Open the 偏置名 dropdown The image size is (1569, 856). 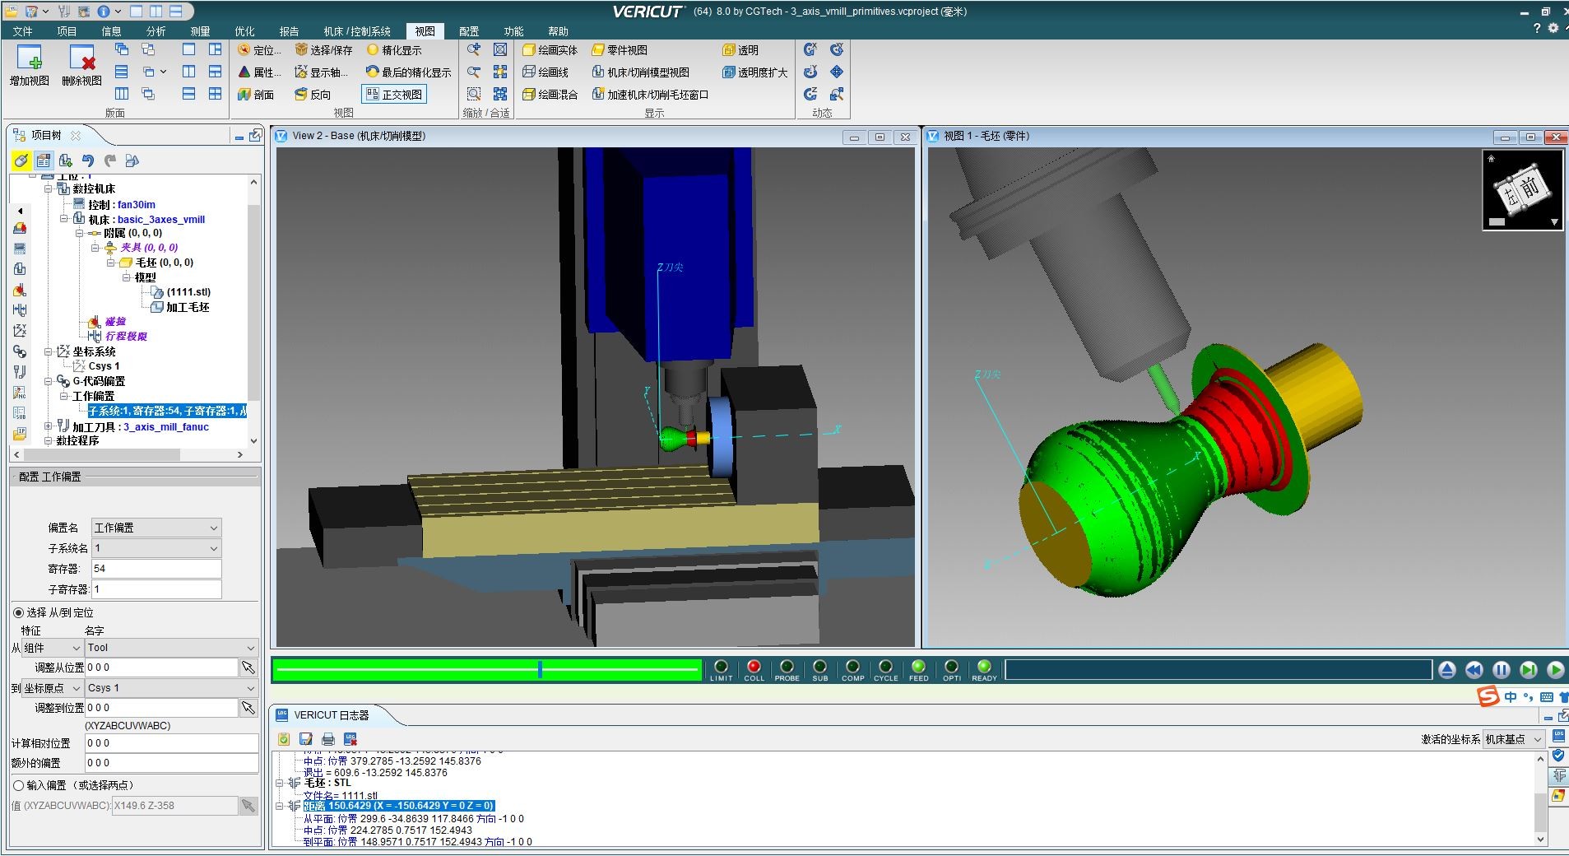coord(156,528)
